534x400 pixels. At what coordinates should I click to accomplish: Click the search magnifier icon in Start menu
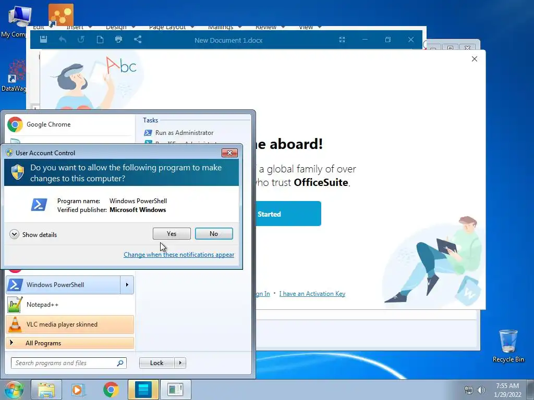click(120, 363)
